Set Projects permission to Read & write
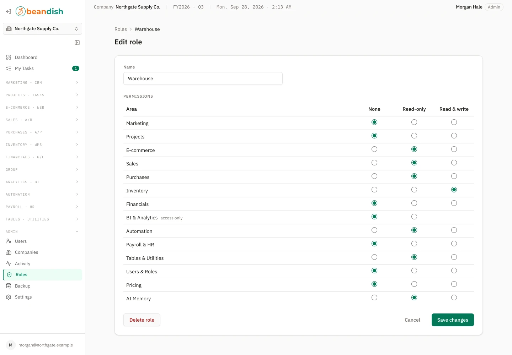The width and height of the screenshot is (512, 355). (x=454, y=136)
